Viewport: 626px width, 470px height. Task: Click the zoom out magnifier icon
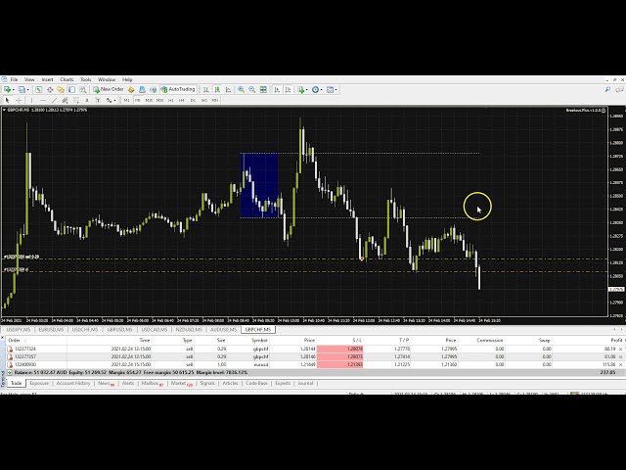tap(251, 89)
